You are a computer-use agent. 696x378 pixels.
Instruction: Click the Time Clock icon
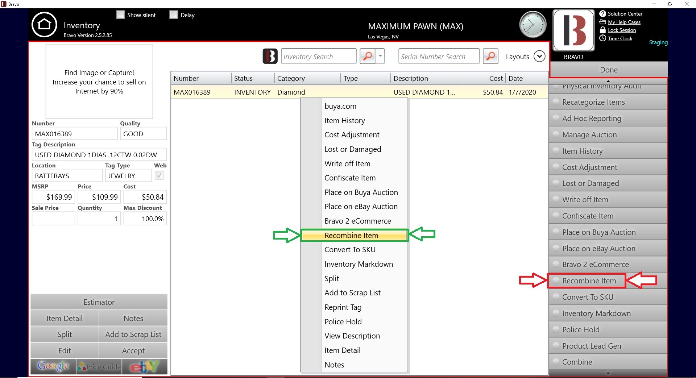point(602,38)
